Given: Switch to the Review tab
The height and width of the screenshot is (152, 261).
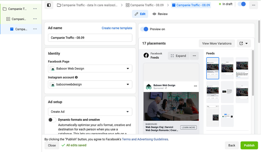Looking at the screenshot, I should 160,14.
